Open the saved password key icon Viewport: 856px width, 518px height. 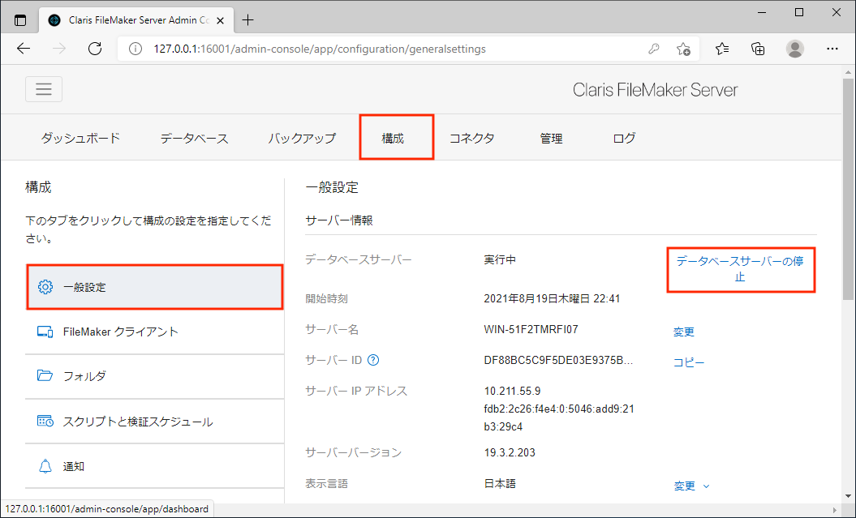point(654,49)
